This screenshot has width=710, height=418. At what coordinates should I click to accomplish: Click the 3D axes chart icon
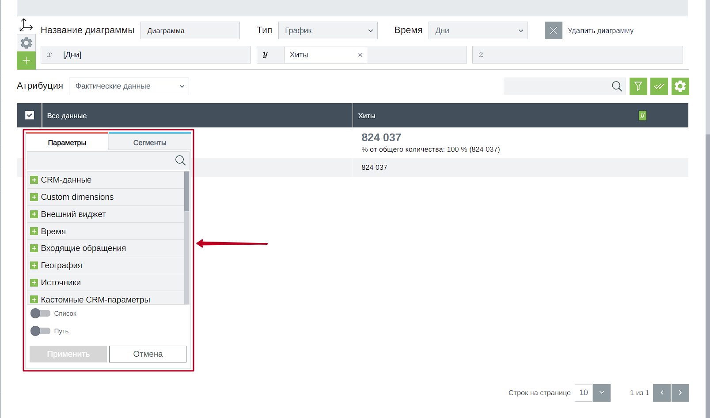[x=26, y=26]
